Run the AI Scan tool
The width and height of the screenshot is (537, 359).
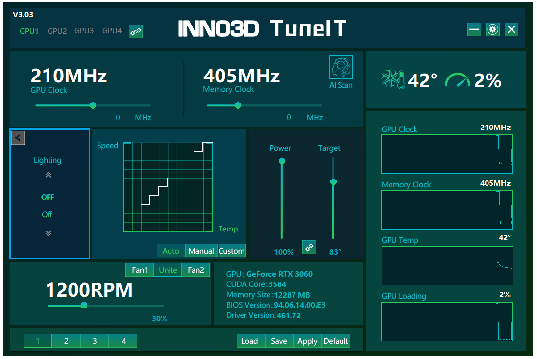click(x=341, y=72)
